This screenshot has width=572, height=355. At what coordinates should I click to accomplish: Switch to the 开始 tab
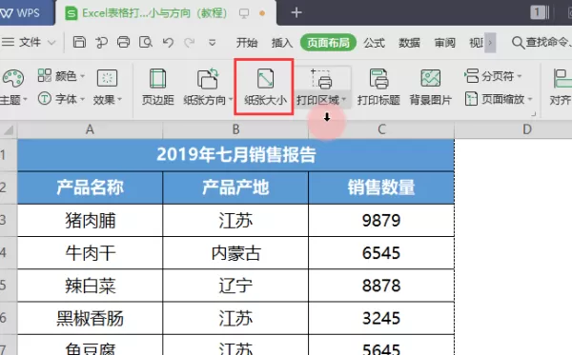point(247,43)
